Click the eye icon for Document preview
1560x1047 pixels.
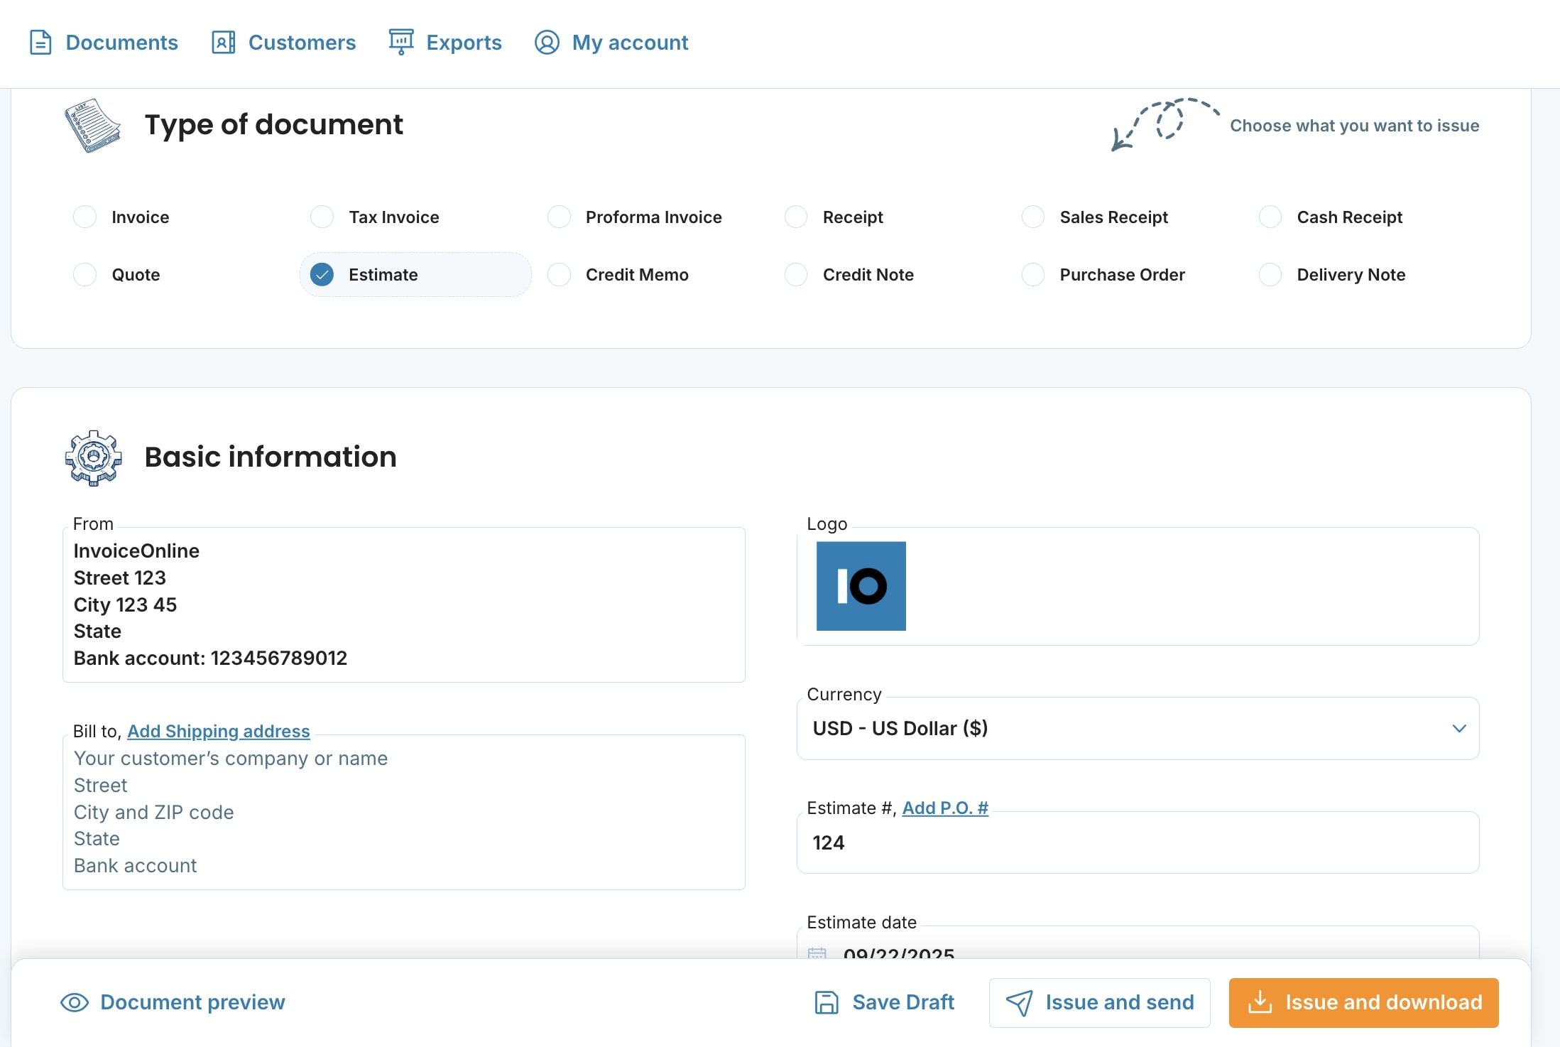[x=75, y=1002]
